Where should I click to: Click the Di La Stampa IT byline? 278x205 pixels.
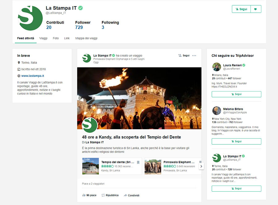(x=93, y=142)
